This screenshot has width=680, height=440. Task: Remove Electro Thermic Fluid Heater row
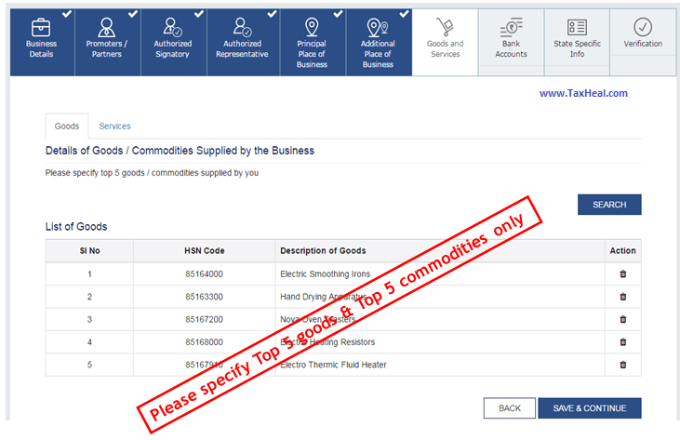pyautogui.click(x=622, y=365)
